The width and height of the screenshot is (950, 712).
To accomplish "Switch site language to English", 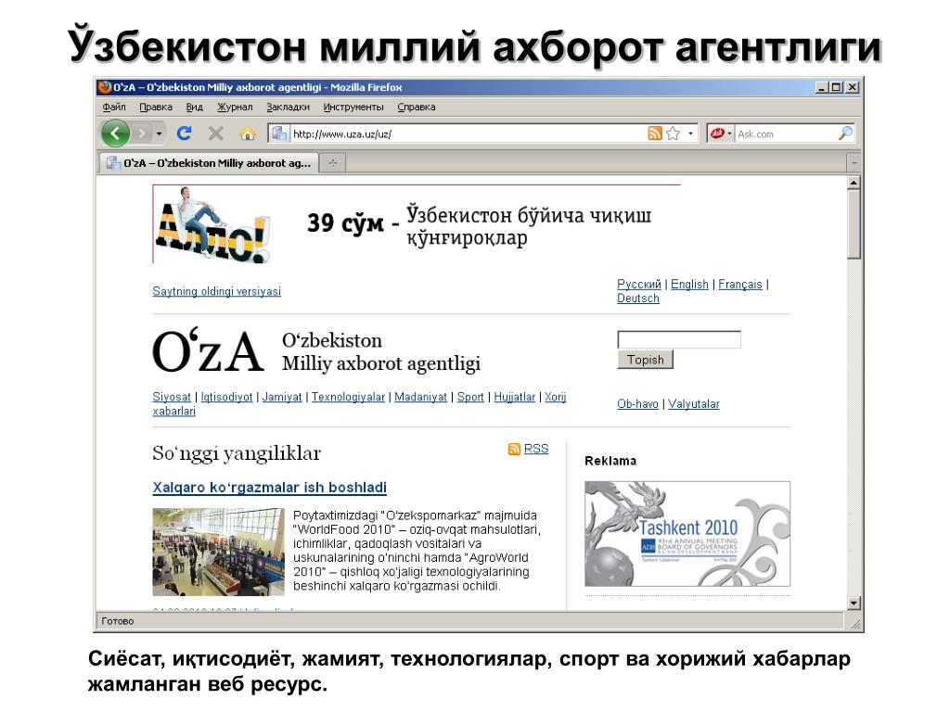I will pyautogui.click(x=689, y=284).
